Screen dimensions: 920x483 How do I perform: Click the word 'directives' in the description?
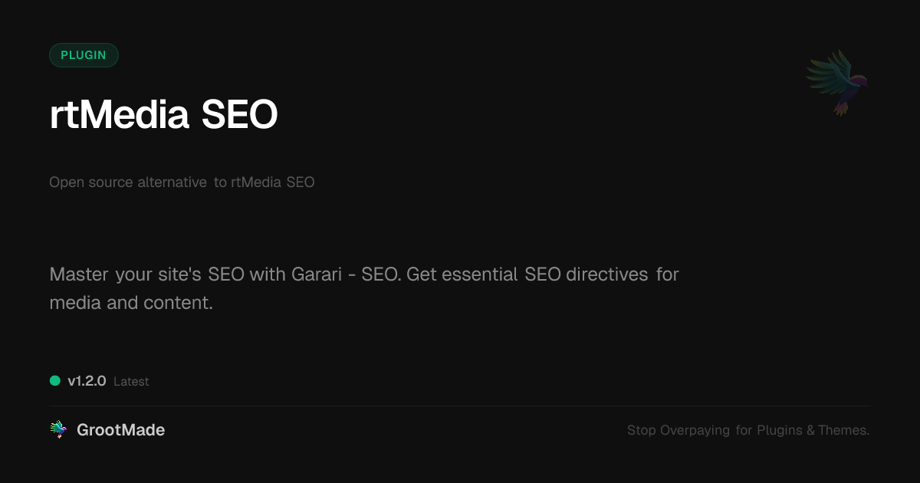coord(606,274)
